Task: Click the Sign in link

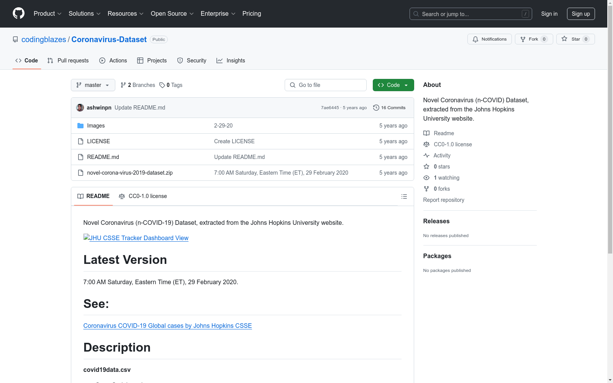Action: pyautogui.click(x=549, y=14)
